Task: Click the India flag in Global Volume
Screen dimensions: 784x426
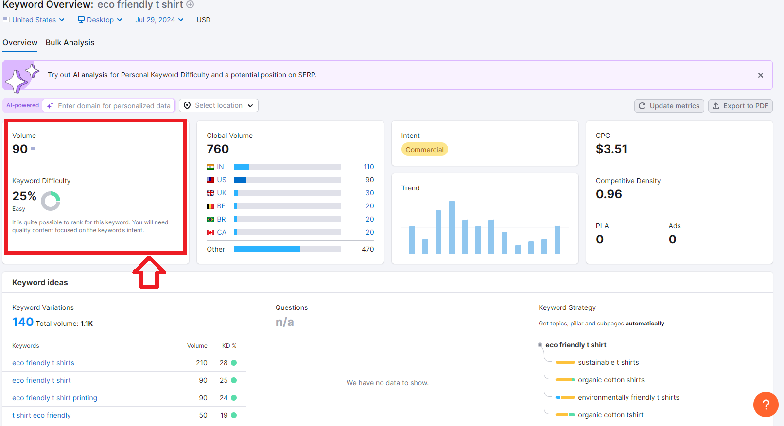Action: 210,167
